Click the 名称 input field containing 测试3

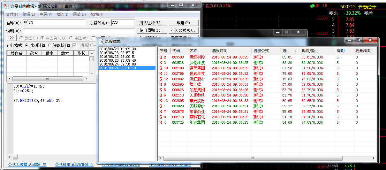(54, 23)
